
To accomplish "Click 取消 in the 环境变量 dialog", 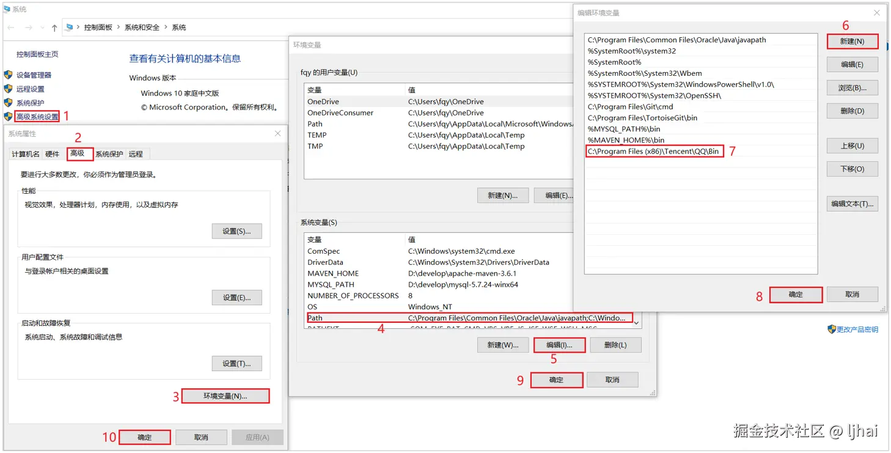I will [x=612, y=380].
